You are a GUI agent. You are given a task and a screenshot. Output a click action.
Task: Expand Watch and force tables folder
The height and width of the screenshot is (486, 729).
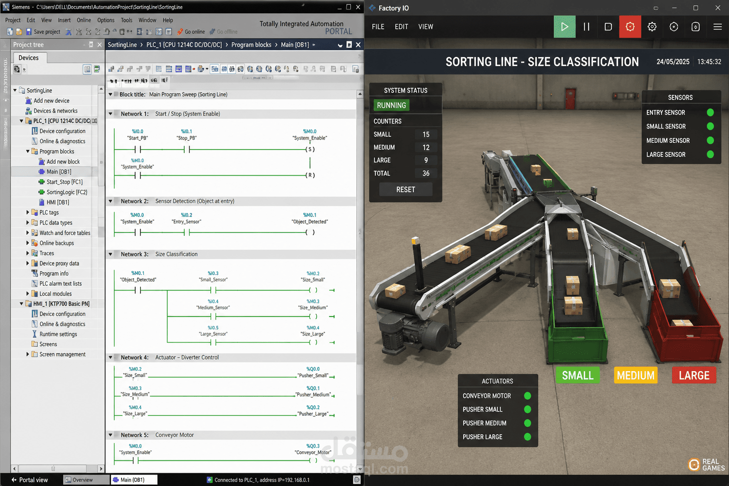[28, 233]
